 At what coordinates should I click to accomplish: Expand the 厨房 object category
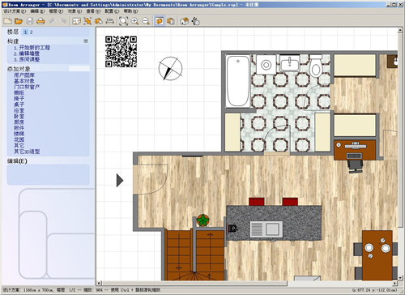[x=19, y=122]
